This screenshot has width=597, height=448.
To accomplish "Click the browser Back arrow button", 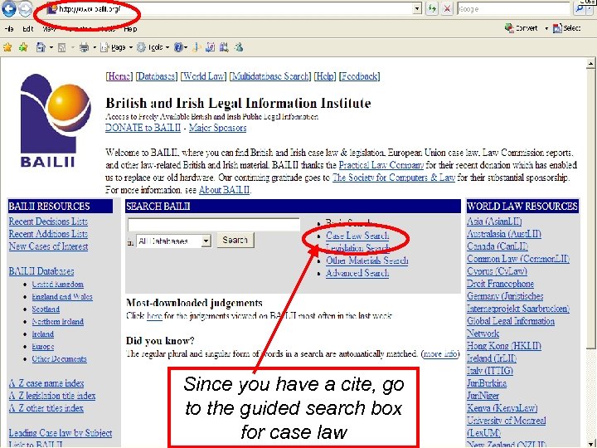I will point(8,9).
